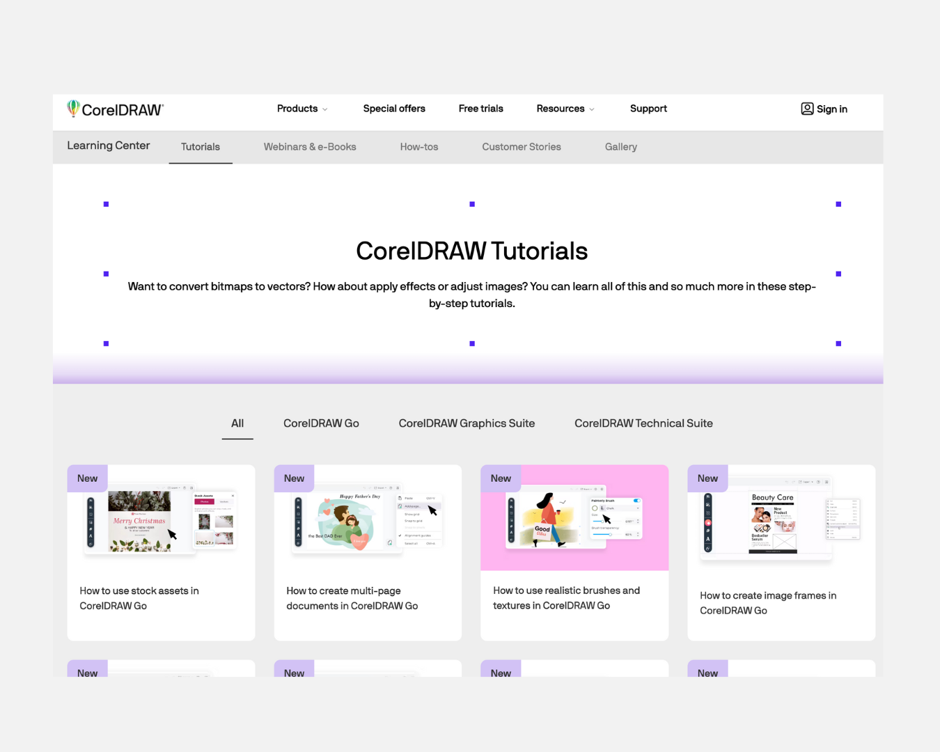
Task: Open the stock assets tutorial thumbnail
Action: click(161, 518)
